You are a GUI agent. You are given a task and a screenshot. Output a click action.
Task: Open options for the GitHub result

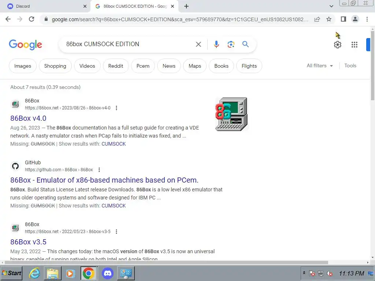point(99,170)
